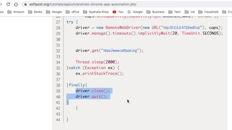This screenshot has width=232, height=130.
Task: Click line number 32 in the gutter
Action: click(x=58, y=51)
